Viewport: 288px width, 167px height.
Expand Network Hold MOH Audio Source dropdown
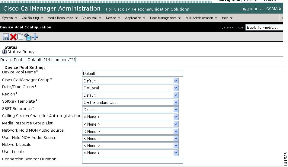(130, 131)
